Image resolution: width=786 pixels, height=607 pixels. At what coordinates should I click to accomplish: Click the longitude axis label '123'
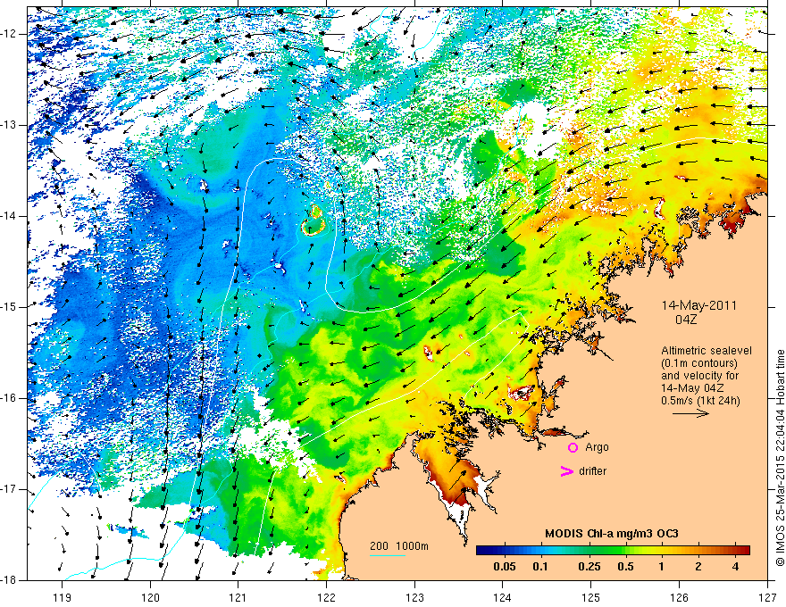pyautogui.click(x=414, y=597)
